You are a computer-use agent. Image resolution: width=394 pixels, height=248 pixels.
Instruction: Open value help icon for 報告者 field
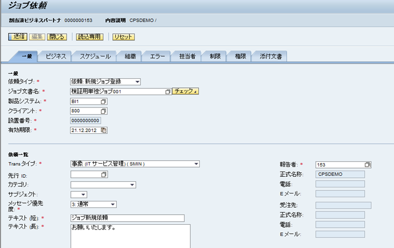(368, 165)
